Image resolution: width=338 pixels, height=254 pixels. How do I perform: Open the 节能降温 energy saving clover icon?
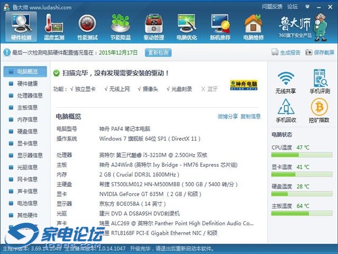pos(120,27)
